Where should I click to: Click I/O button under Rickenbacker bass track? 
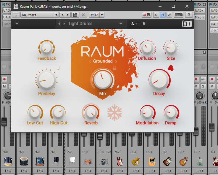tap(120, 171)
